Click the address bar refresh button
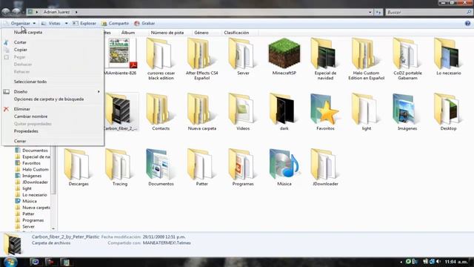This screenshot has width=474, height=267. coord(378,12)
